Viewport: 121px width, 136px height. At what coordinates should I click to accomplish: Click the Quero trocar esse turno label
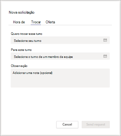[x=27, y=34]
